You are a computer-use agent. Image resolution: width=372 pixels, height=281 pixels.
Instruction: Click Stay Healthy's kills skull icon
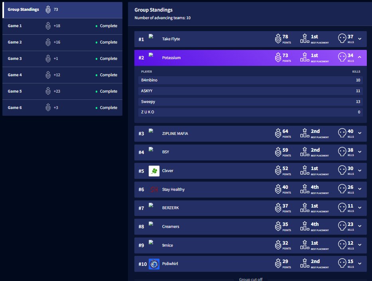click(342, 189)
